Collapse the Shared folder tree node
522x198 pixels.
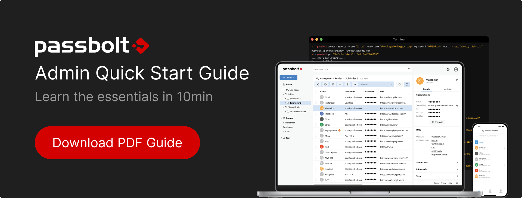click(x=283, y=107)
